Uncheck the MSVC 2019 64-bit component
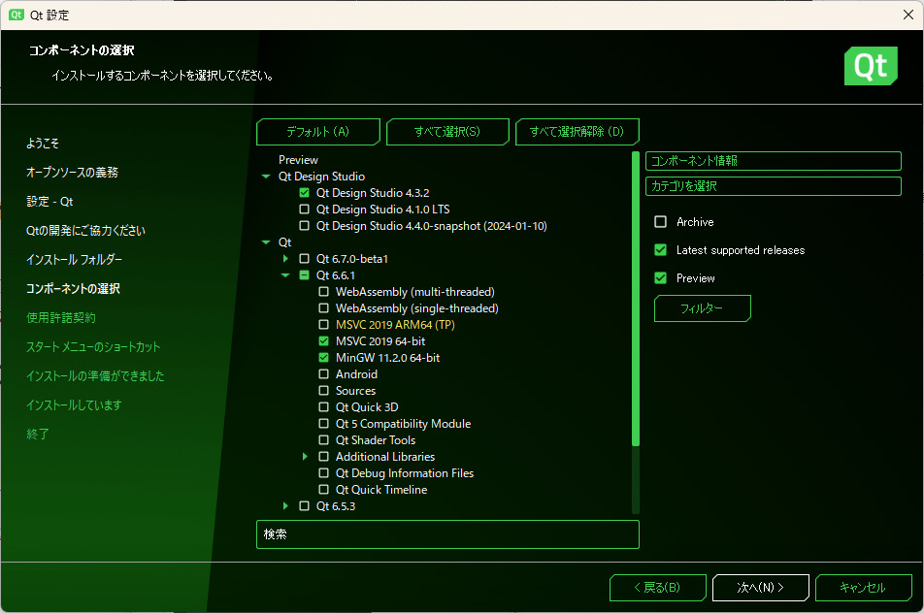The image size is (924, 613). click(324, 340)
